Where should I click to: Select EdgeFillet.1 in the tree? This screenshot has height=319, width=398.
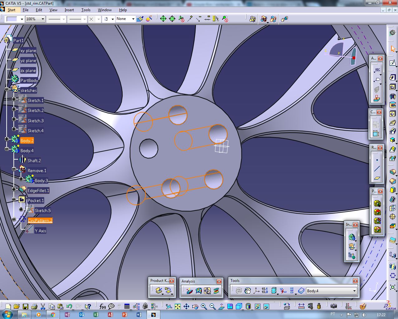(x=38, y=191)
